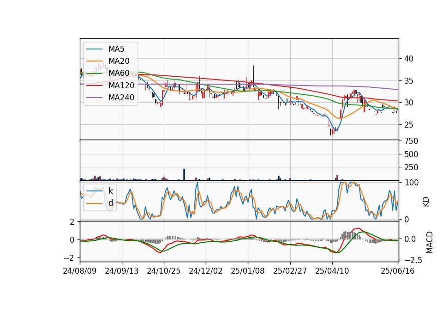Viewport: 443px width, 319px height.
Task: Click the MACD left axis value 2
Action: [72, 222]
